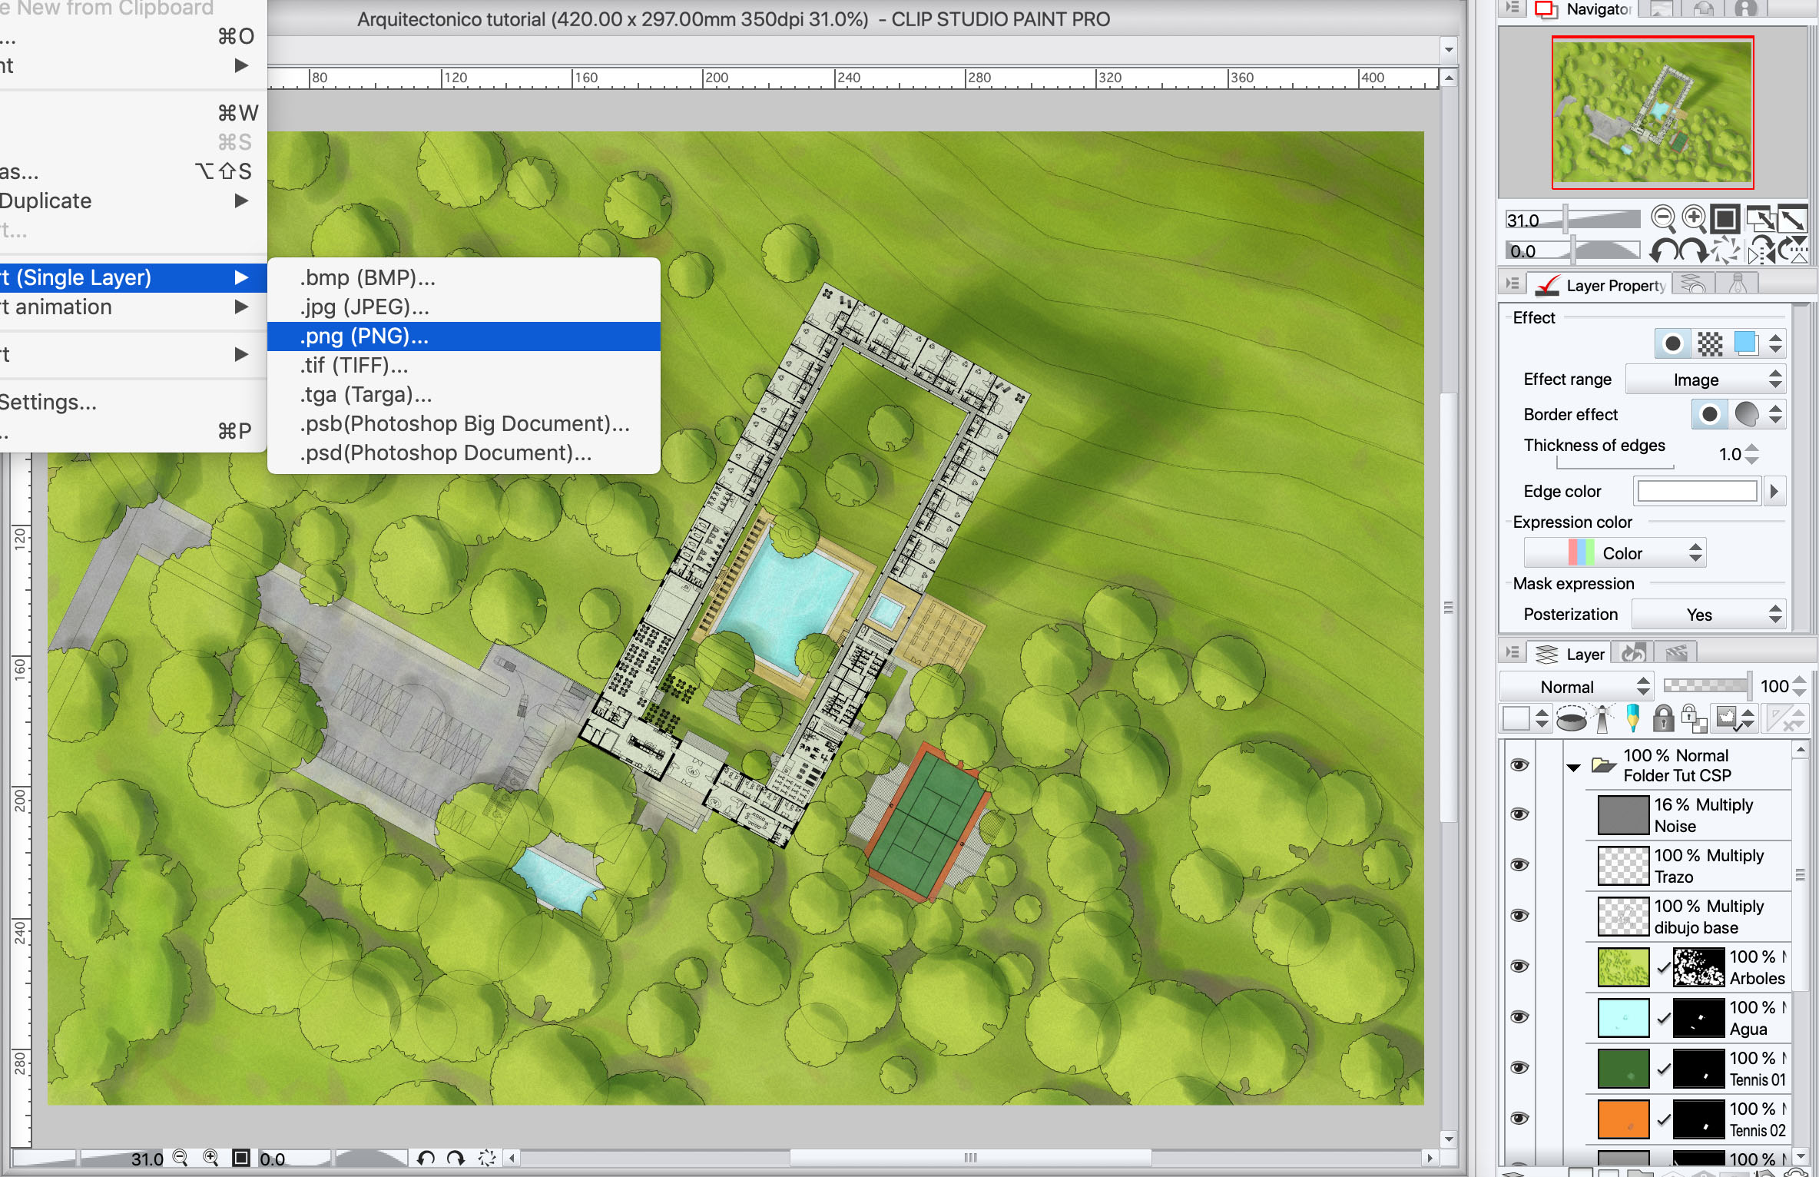Open the Normal blending mode dropdown
1819x1177 pixels.
1576,687
